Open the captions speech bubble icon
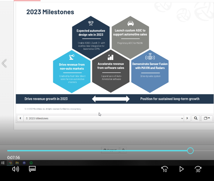This screenshot has width=214, height=181. click(32, 169)
